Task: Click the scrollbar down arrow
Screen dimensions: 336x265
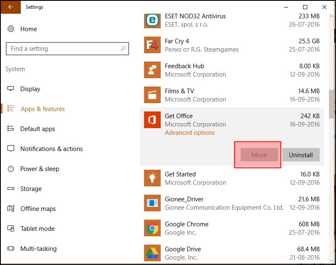Action: (331, 260)
